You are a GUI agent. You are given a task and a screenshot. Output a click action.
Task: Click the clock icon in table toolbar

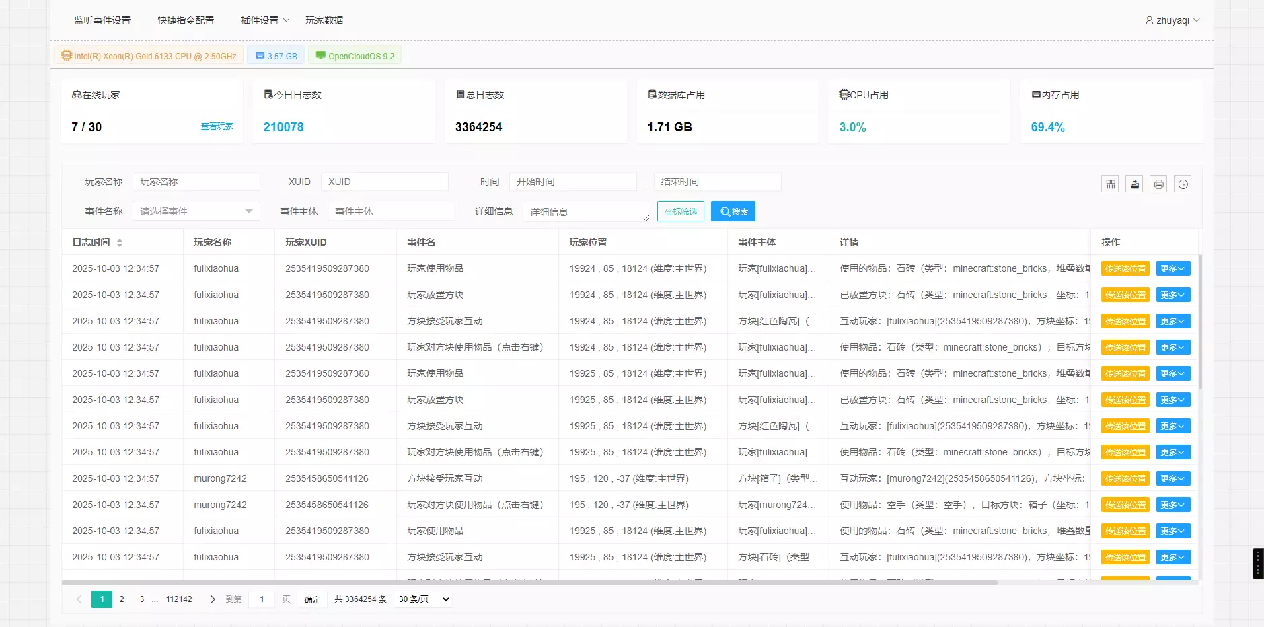click(x=1183, y=184)
